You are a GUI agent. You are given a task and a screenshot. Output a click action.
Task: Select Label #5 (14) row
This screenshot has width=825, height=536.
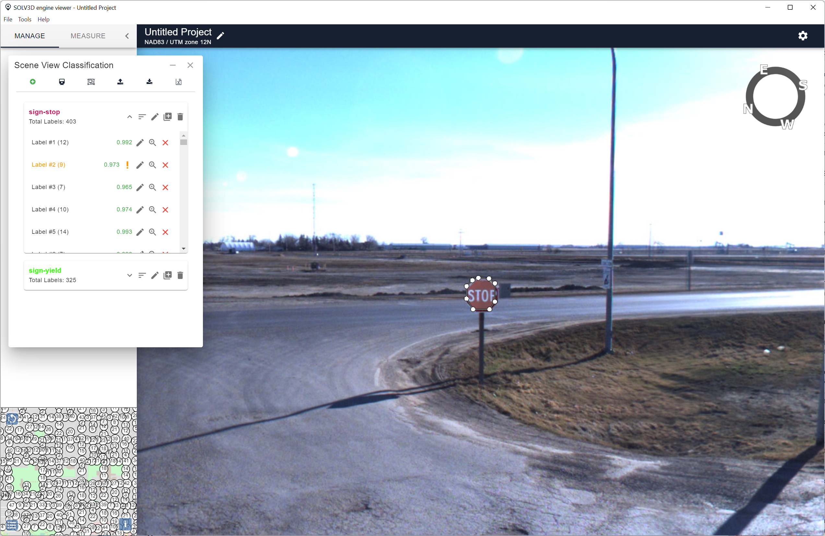coord(101,232)
